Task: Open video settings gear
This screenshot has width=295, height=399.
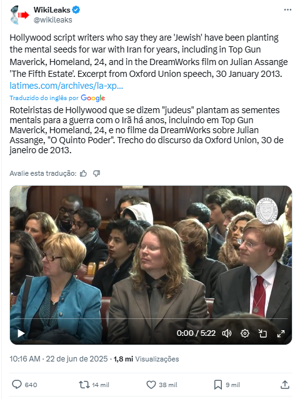Action: [244, 333]
